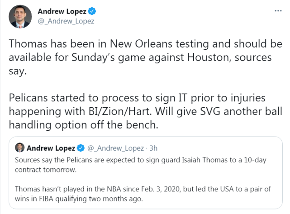This screenshot has height=214, width=290.
Task: Click Andrew Lopez's large profile photo
Action: coord(20,17)
